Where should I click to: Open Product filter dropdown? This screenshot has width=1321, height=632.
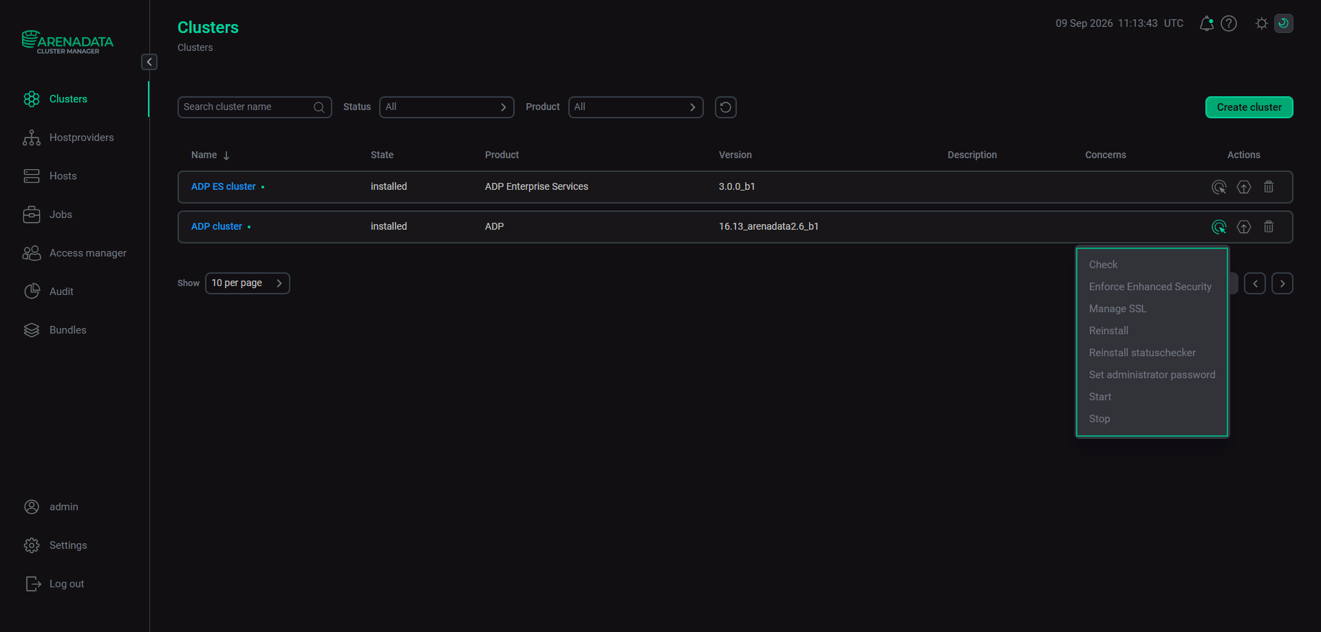(x=636, y=107)
